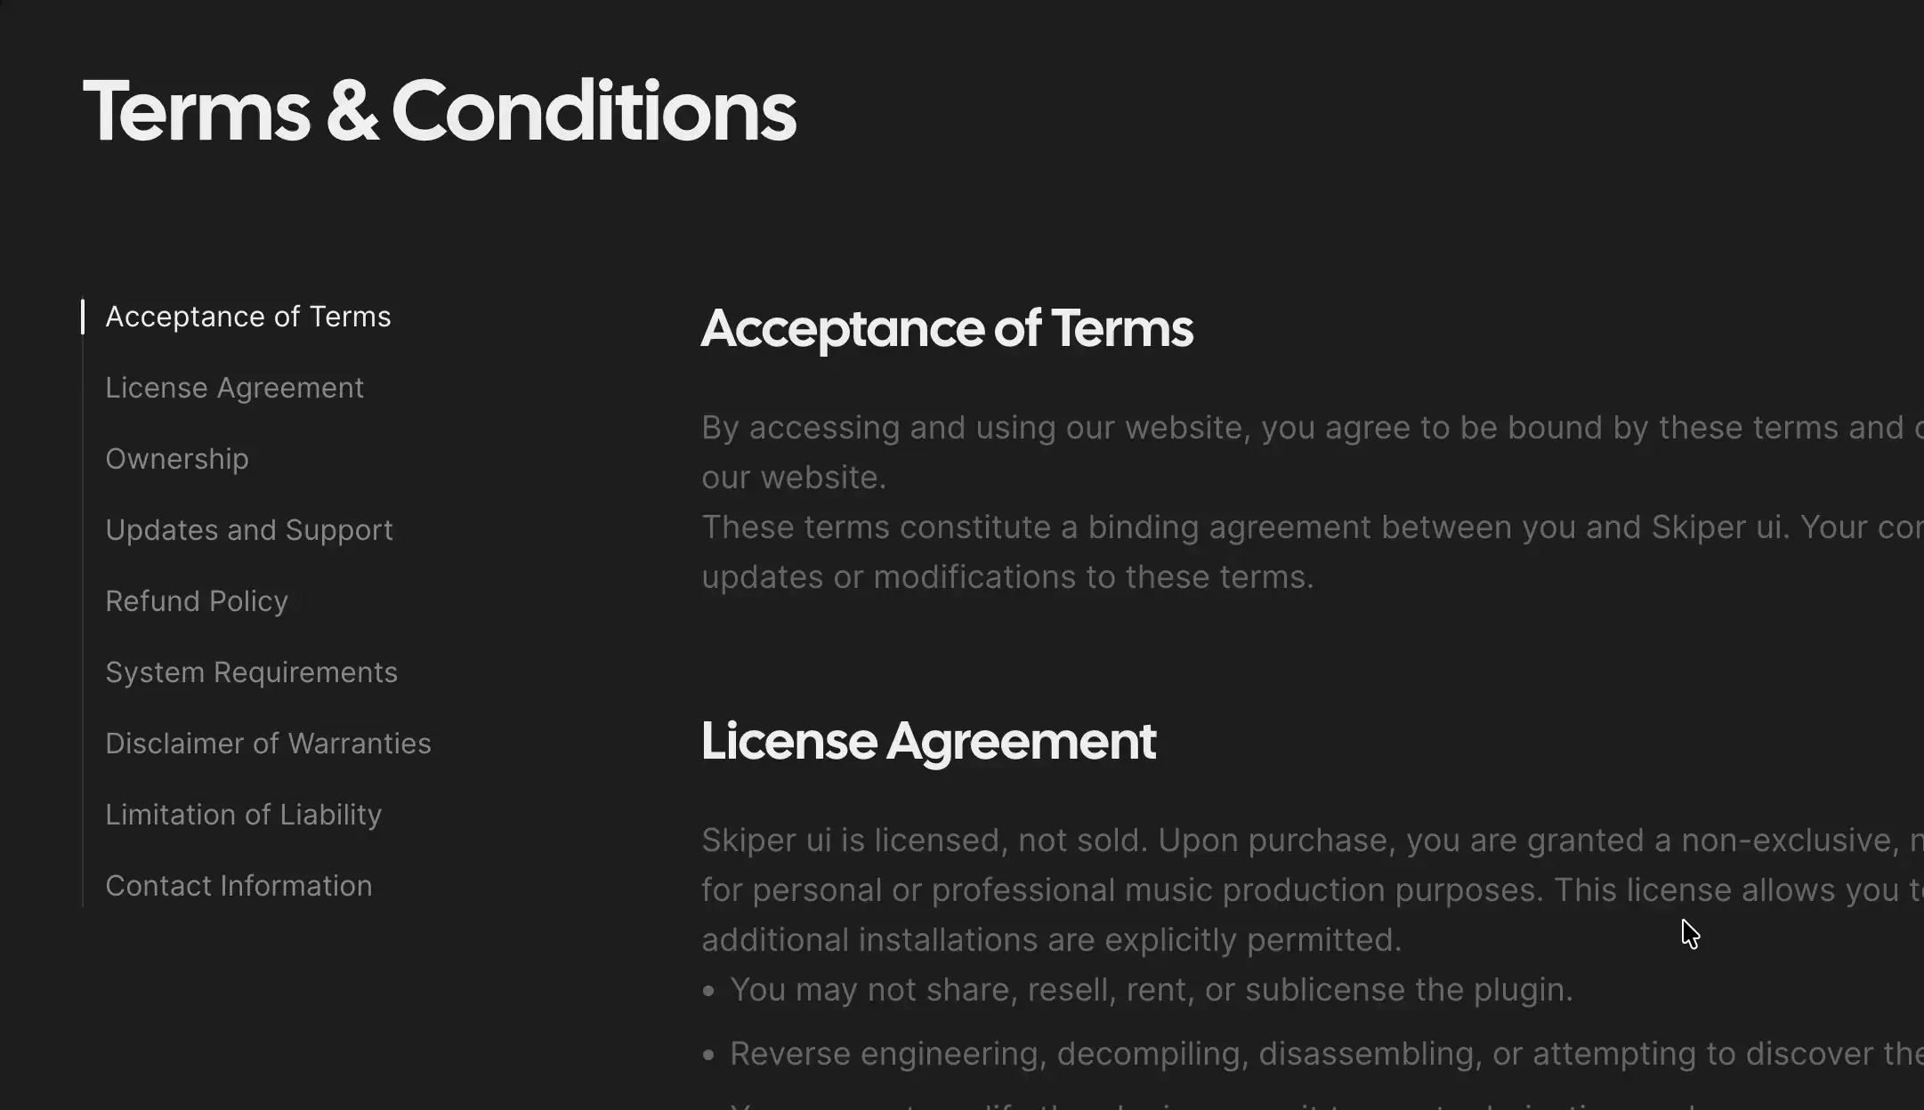Click the bullet dot before "You may not share"
This screenshot has height=1110, width=1924.
coord(708,991)
